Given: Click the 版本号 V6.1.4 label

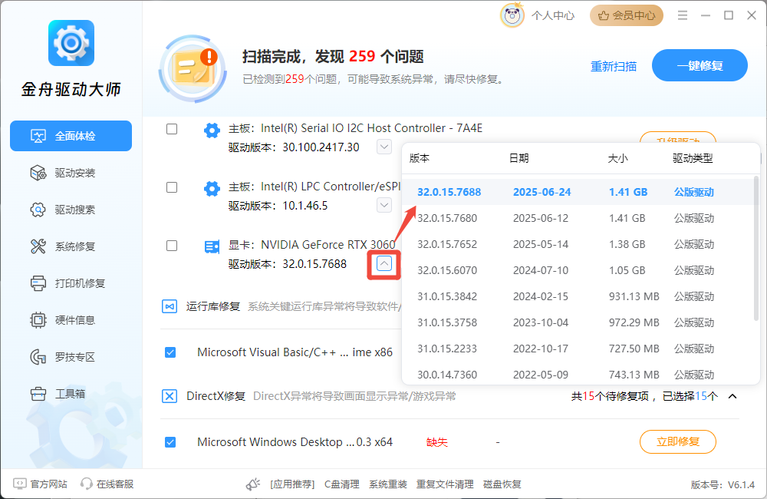Looking at the screenshot, I should [x=723, y=485].
